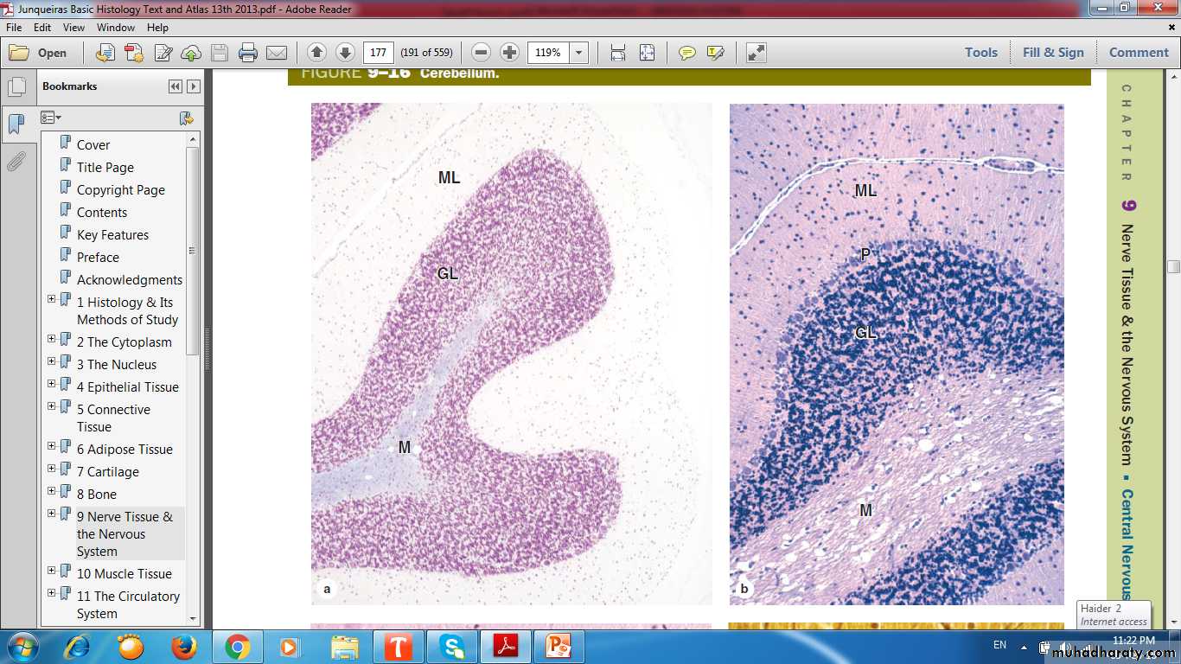Screen dimensions: 1181x664
Task: Expand the 9 Nerve Tissue bookmark
Action: coord(52,514)
